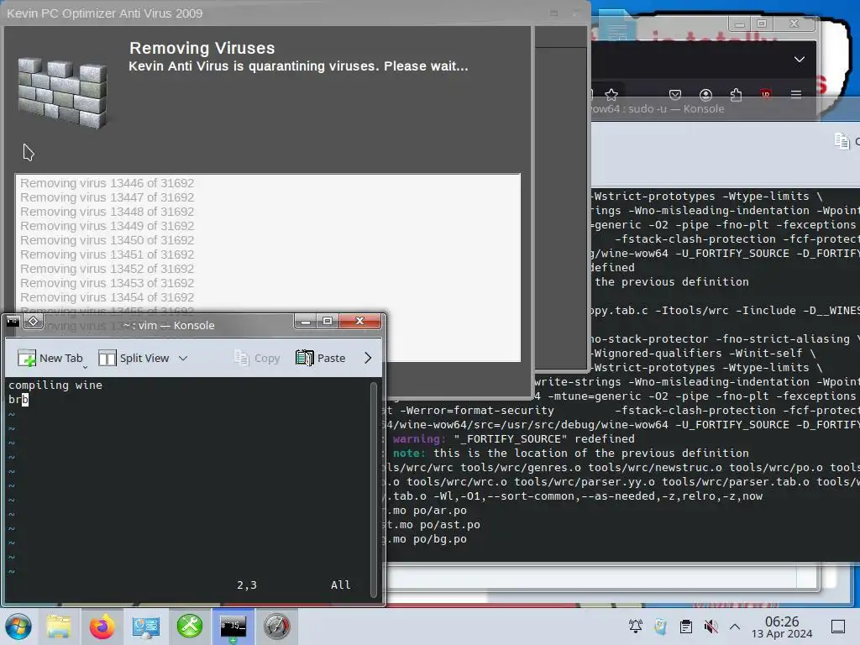The image size is (860, 645).
Task: Click the muted volume tray icon
Action: (x=711, y=627)
